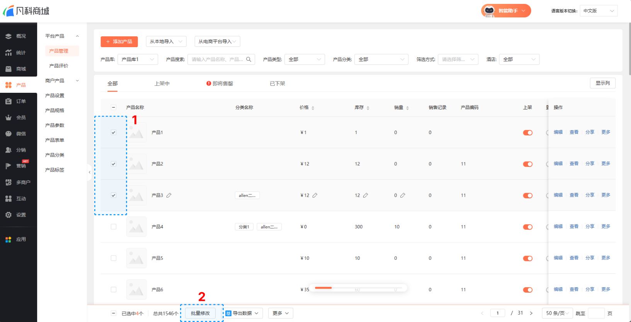The image size is (631, 322).
Task: Check the 产品5 row checkbox
Action: coord(114,258)
